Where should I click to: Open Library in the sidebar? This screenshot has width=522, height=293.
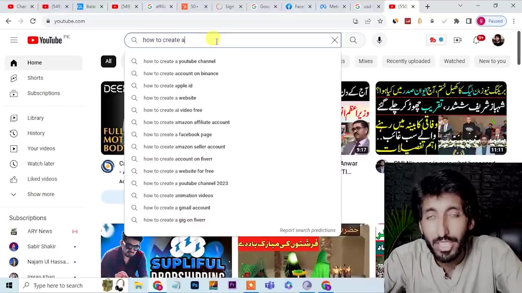pos(44,118)
